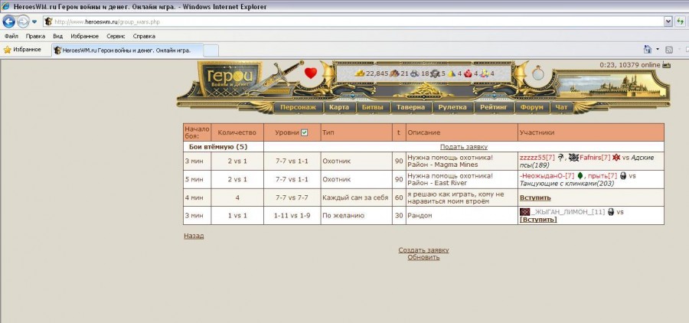Screen dimensions: 689x323
Task: Click the castle icon next to online count
Action: point(666,65)
